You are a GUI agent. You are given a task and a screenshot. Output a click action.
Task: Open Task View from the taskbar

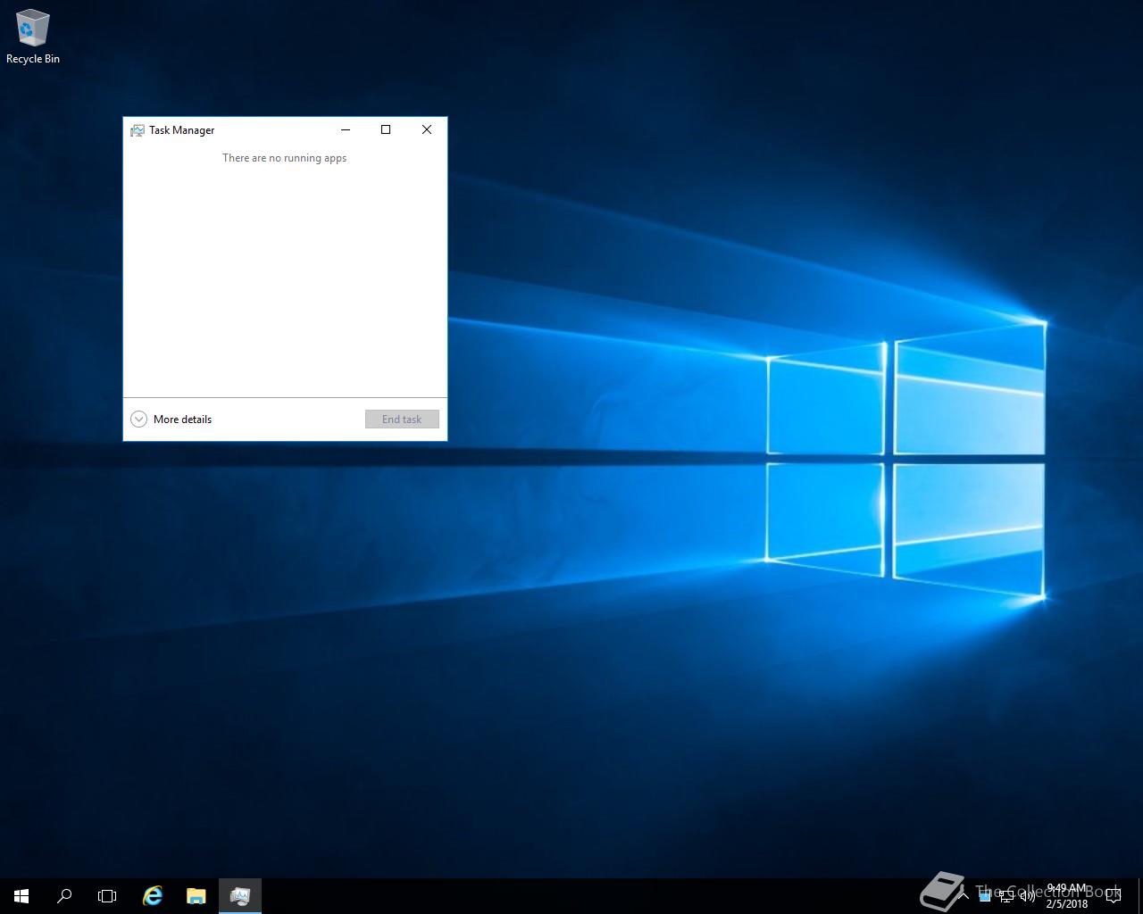107,896
